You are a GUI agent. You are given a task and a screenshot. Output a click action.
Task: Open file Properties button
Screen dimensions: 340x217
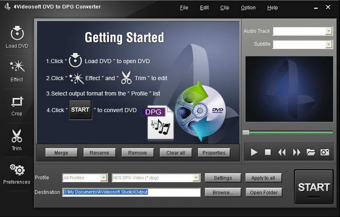[x=214, y=152]
